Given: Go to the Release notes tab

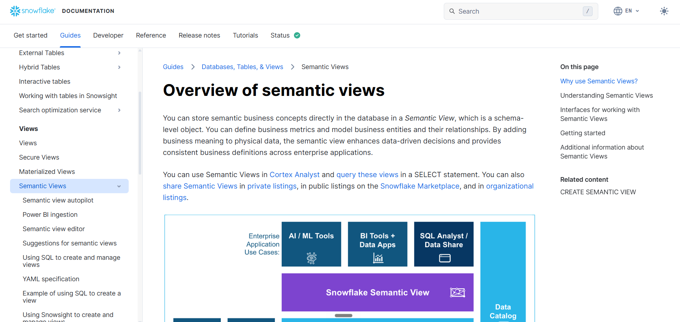Looking at the screenshot, I should click(x=199, y=35).
